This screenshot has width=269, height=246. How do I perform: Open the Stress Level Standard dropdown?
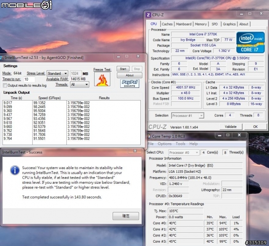point(57,74)
